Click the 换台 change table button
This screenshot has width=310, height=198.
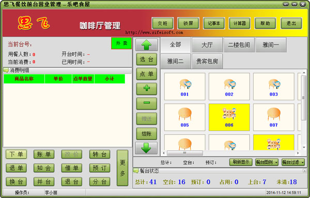tap(16, 181)
